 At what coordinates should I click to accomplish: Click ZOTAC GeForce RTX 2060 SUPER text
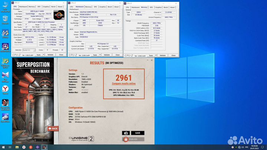pos(90,117)
